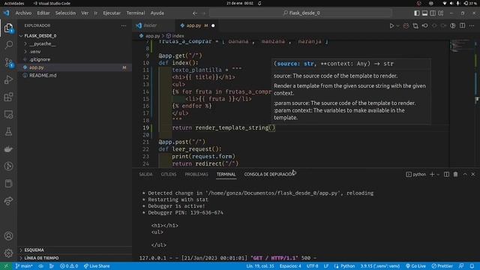The image size is (480, 270).
Task: Open Source Control view
Action: coord(8,62)
